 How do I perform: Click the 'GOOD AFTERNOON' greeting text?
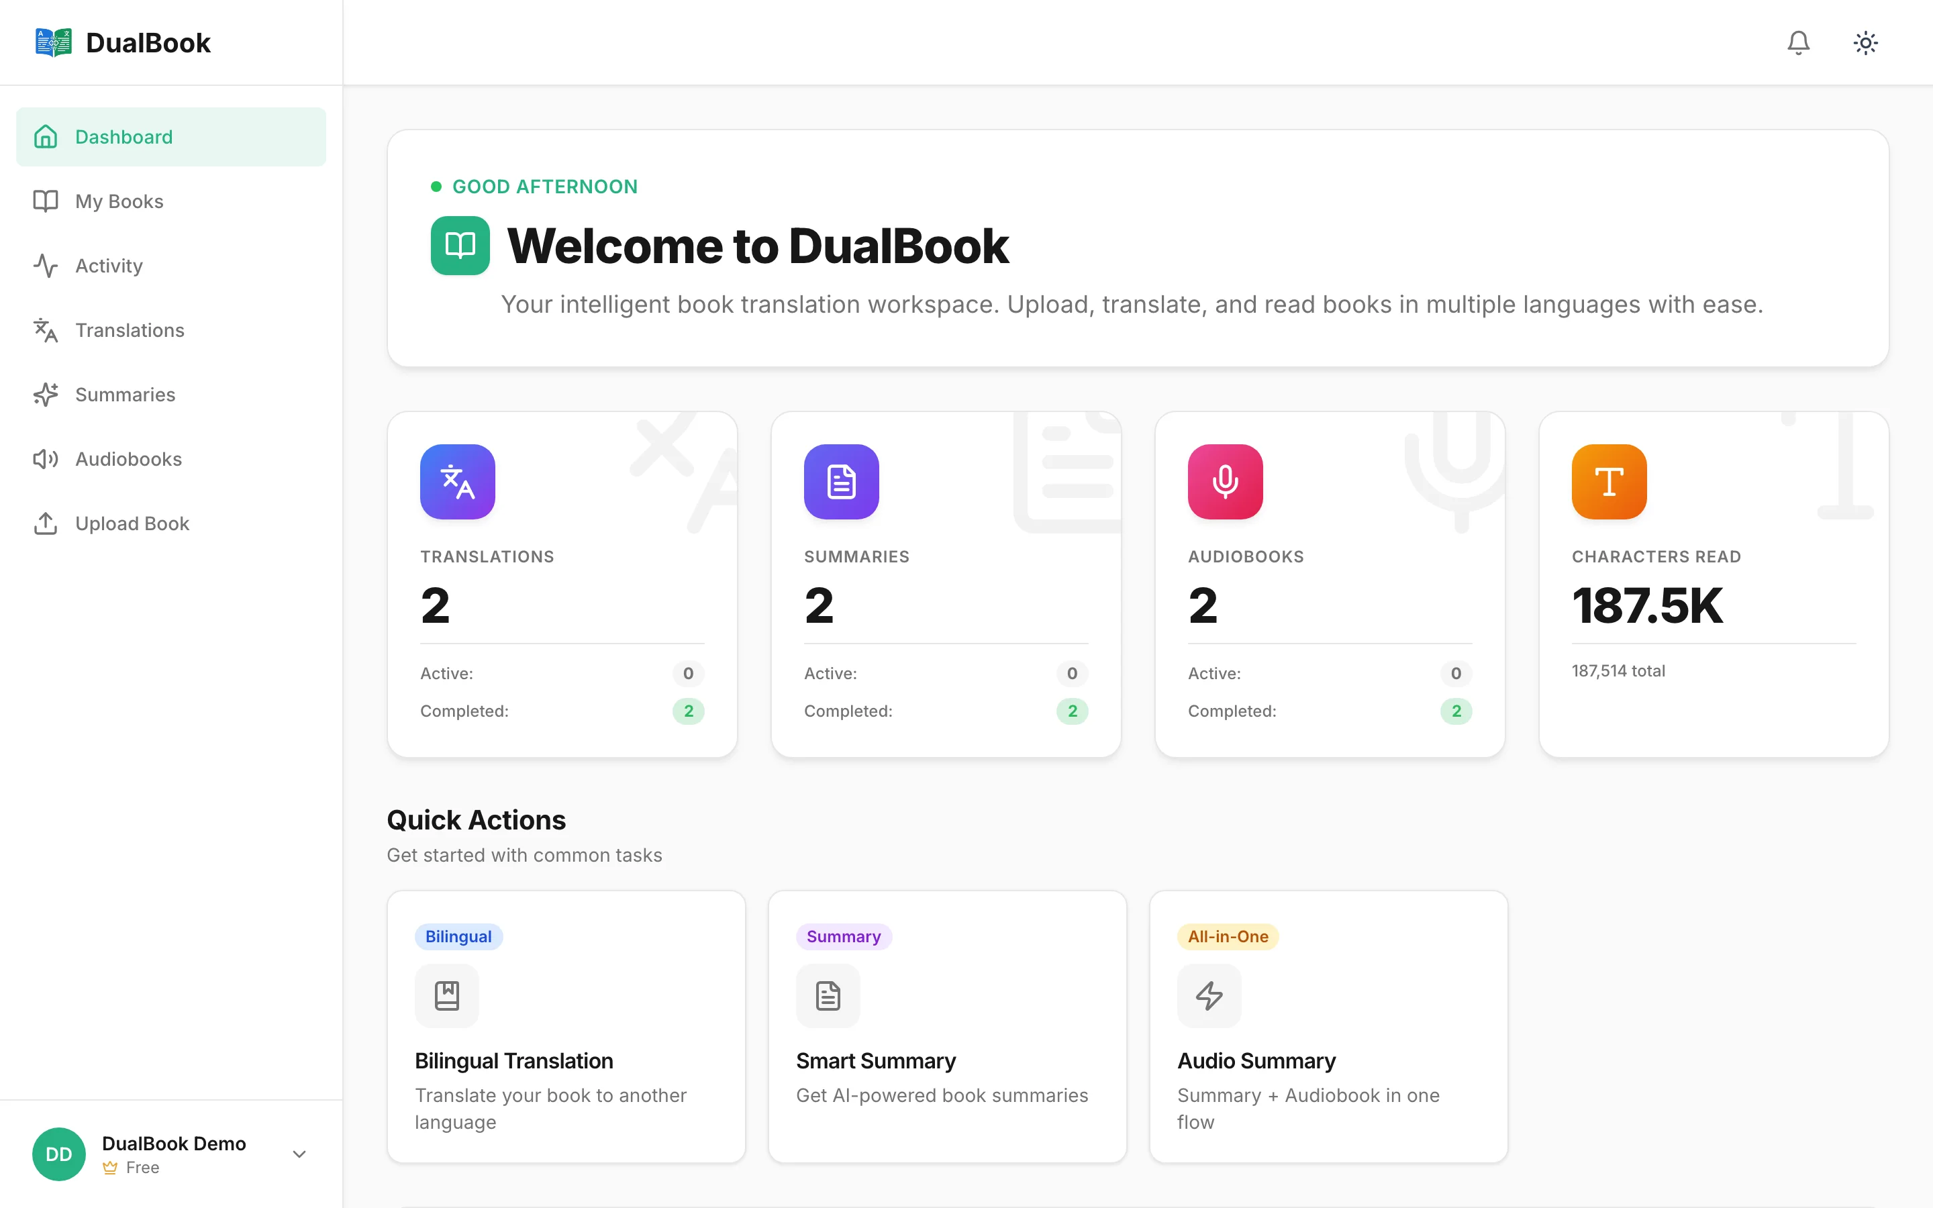pos(545,187)
